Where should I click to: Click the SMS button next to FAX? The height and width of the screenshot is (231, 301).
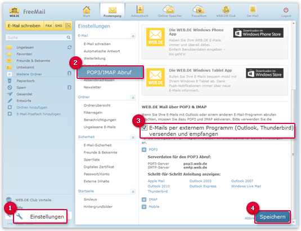(59, 26)
